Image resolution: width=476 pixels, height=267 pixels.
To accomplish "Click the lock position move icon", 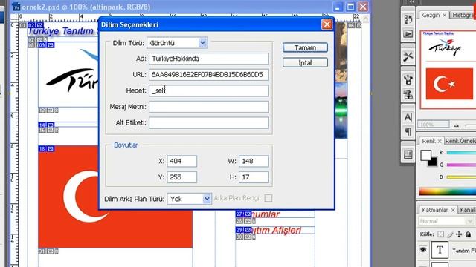I will coord(459,234).
